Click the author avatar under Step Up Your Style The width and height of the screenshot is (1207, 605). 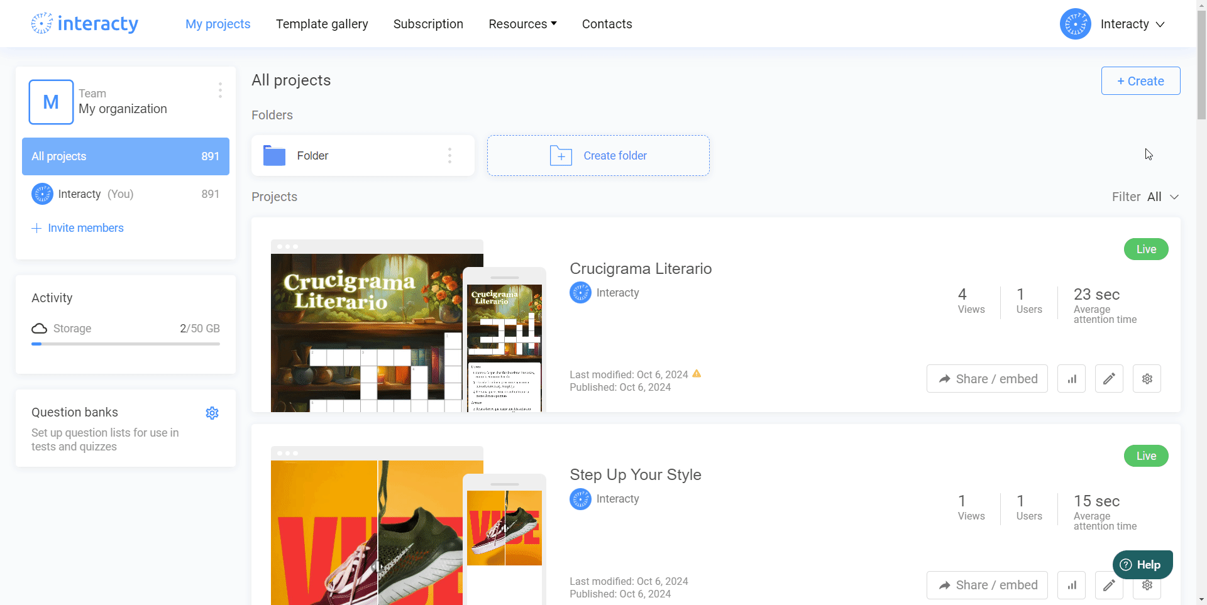pyautogui.click(x=580, y=499)
